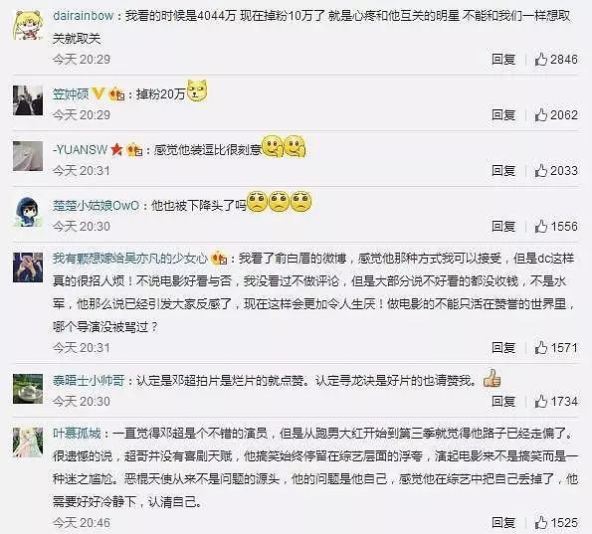This screenshot has width=592, height=534.
Task: Click 回复 on the 掉粉20万 comment
Action: [503, 114]
